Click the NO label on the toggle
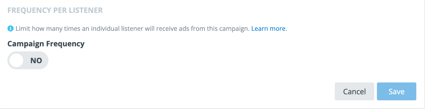This screenshot has width=425, height=109. (36, 61)
